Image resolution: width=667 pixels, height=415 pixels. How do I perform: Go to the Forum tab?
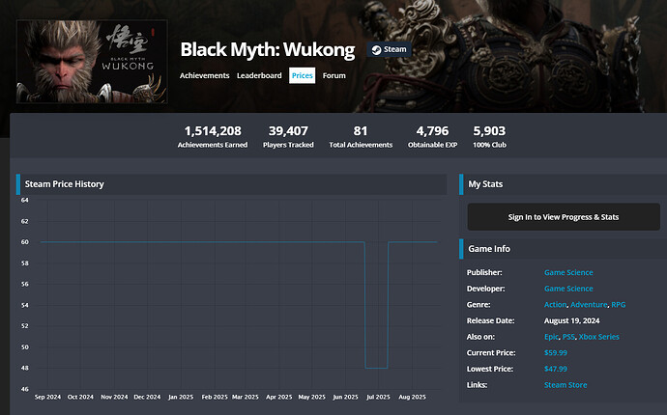point(334,75)
